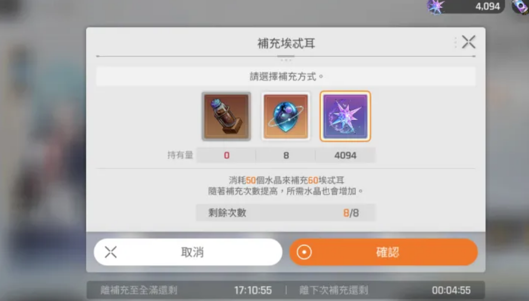Click the 請選擇補充方式 prompt bar
This screenshot has height=301, width=529.
coord(286,77)
